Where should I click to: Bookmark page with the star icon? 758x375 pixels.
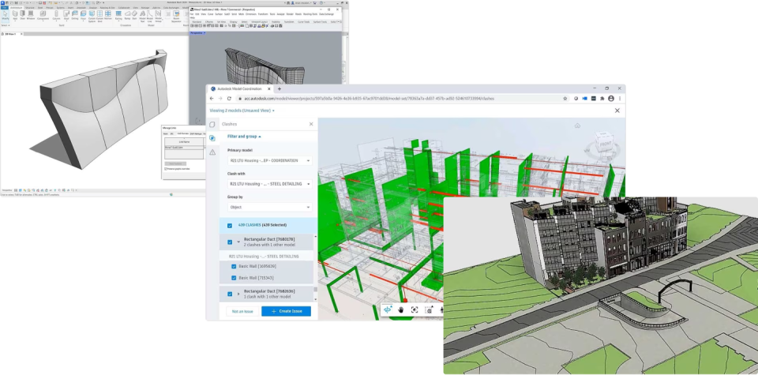[x=565, y=99]
